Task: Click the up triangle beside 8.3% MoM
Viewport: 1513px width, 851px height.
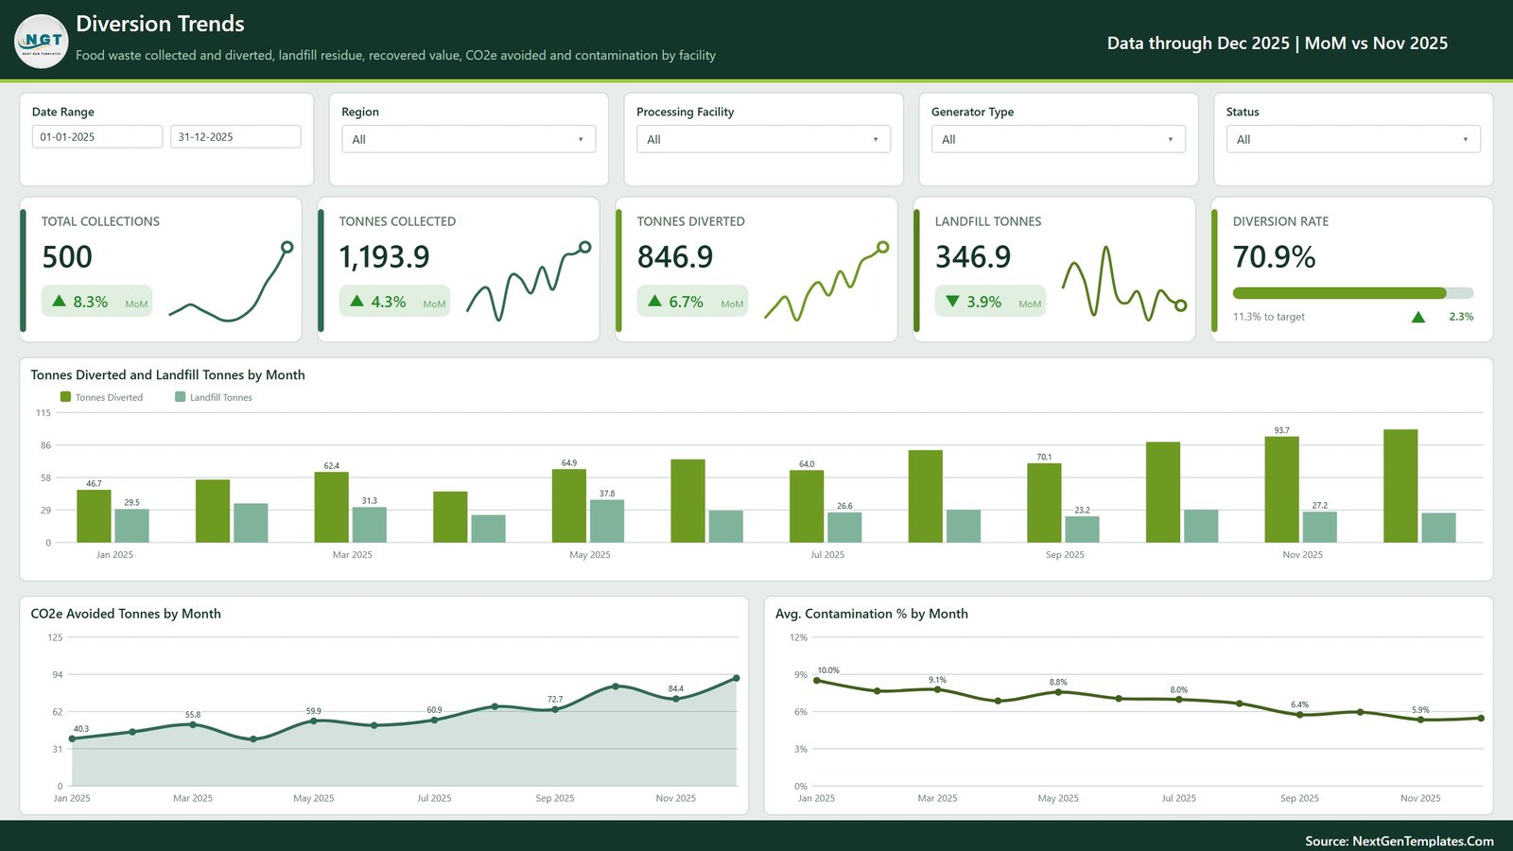Action: pos(59,301)
